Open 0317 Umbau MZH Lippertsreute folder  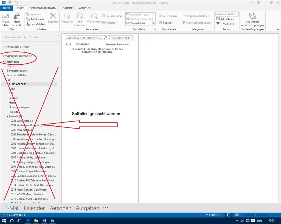29,199
